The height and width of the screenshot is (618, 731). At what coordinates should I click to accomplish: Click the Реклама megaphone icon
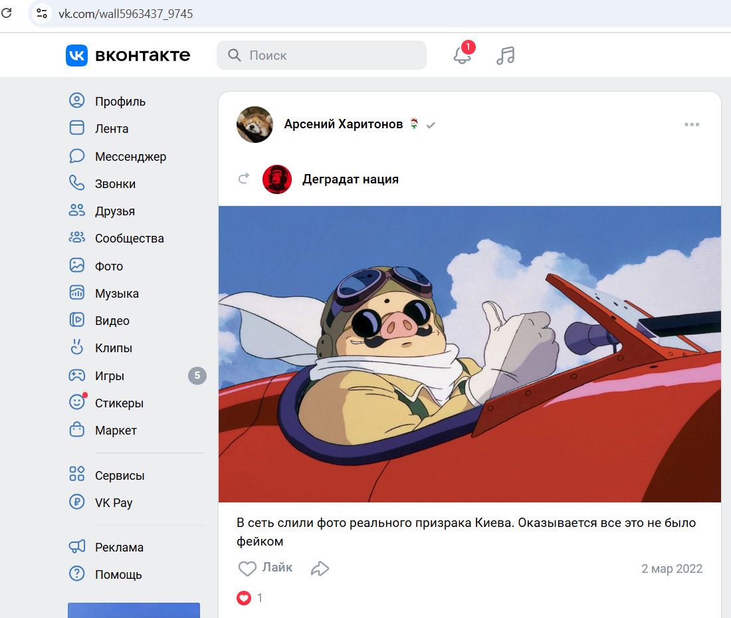point(77,546)
